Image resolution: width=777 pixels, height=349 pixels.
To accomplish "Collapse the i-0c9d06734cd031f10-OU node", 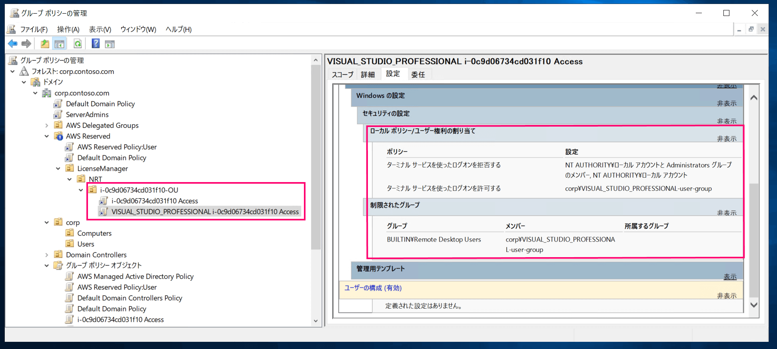I will (x=81, y=190).
